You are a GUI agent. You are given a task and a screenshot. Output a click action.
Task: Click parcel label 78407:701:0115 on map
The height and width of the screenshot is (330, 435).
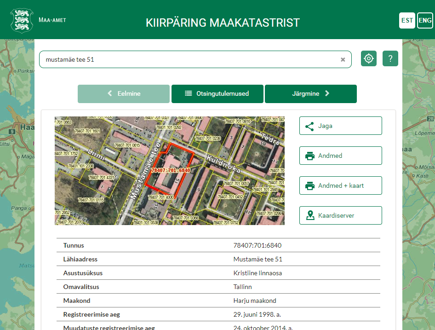point(91,200)
